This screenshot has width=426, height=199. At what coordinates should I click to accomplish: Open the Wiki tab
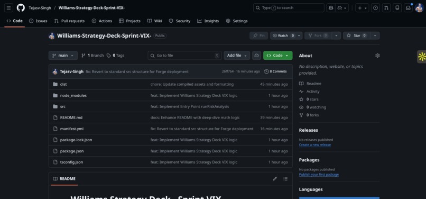[x=154, y=21]
